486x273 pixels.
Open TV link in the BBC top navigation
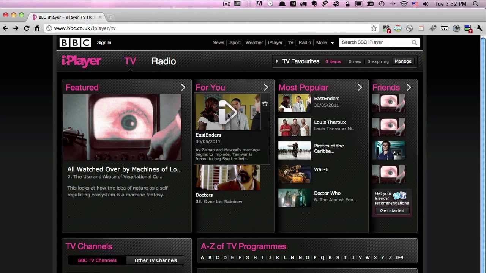click(x=290, y=42)
